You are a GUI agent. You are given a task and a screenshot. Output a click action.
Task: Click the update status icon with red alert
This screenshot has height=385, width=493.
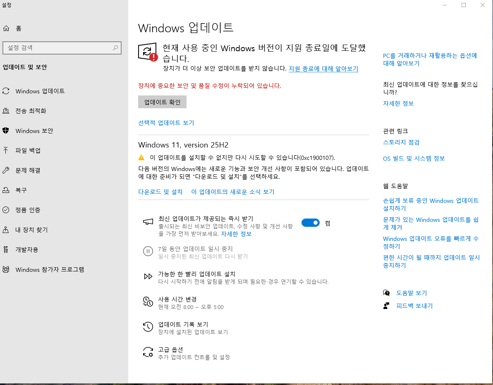(x=148, y=52)
